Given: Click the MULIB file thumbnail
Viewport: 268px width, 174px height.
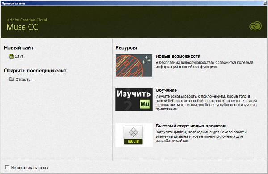Looking at the screenshot, I should (x=134, y=135).
